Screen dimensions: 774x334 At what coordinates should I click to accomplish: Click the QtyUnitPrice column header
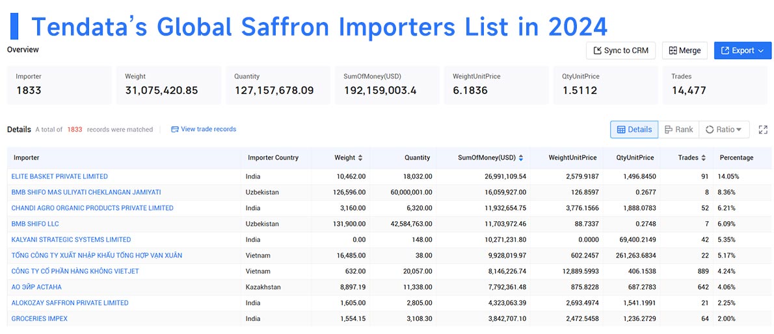(635, 158)
